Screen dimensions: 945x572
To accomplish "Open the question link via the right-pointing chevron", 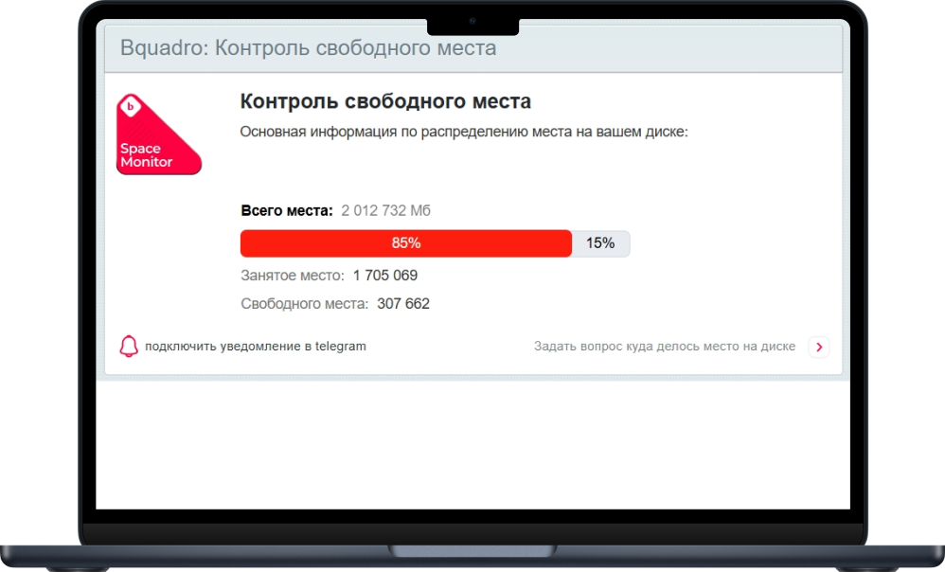I will coord(819,347).
